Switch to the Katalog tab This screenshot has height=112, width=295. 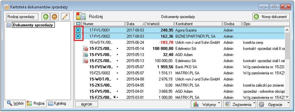pos(57,103)
